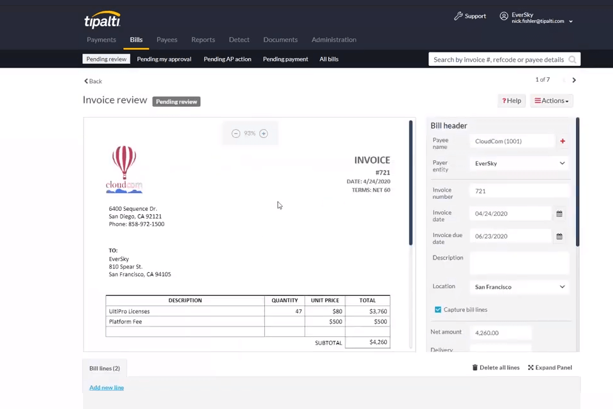Image resolution: width=613 pixels, height=409 pixels.
Task: Click the Add new line link
Action: pyautogui.click(x=107, y=387)
